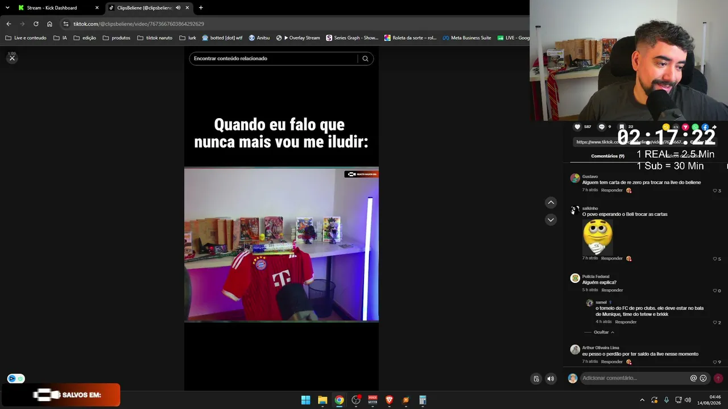Open the 'Live e conteudo' bookmarks folder
Screen dimensions: 728x409
(26, 38)
